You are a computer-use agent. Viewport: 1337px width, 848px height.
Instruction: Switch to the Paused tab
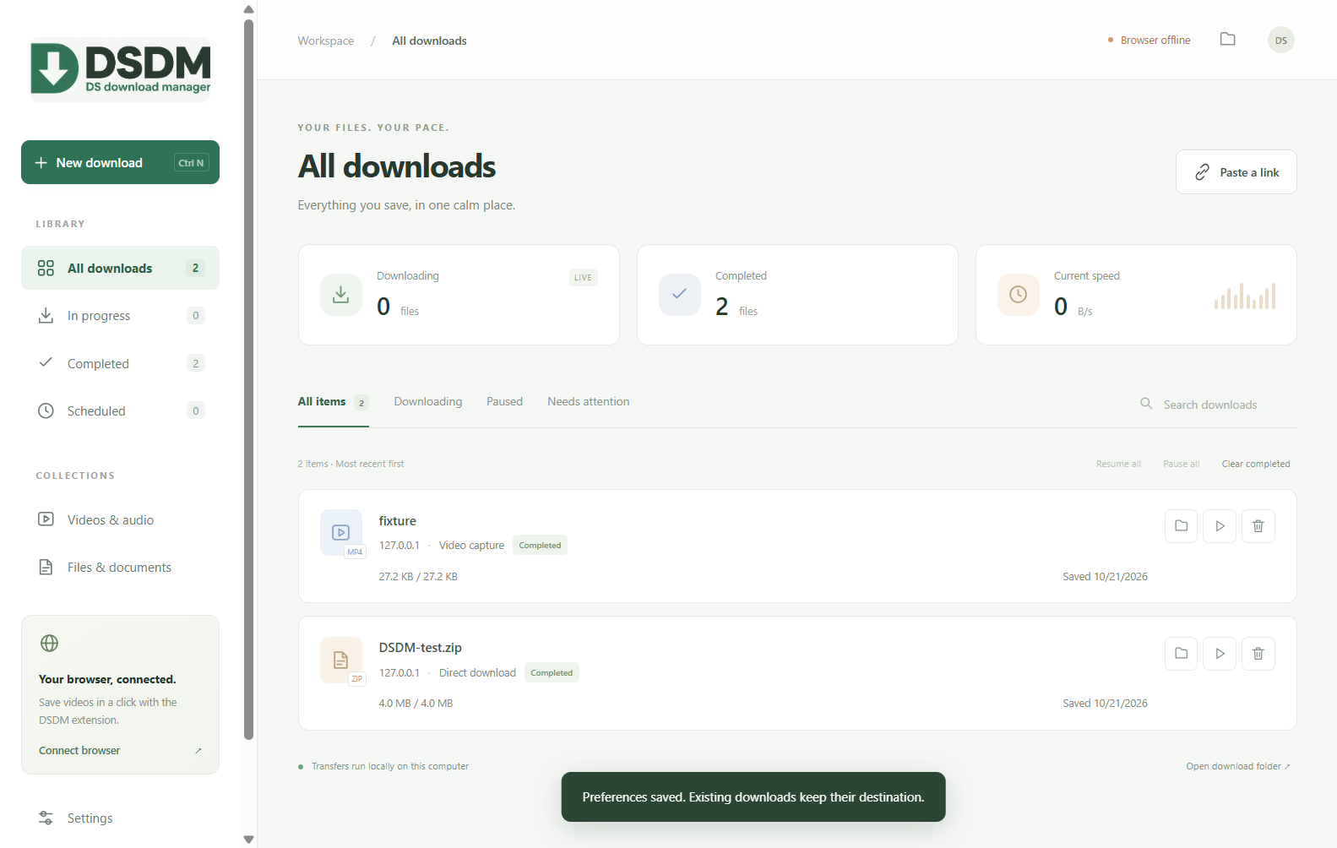504,402
